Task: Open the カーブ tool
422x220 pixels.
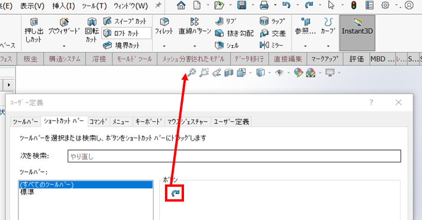Action: point(328,26)
